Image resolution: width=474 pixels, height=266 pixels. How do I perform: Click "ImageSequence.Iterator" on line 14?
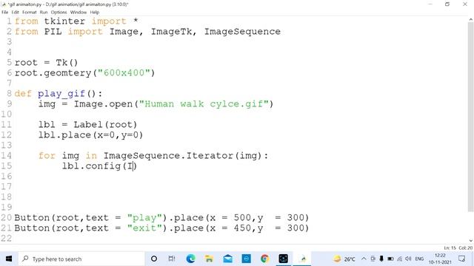(x=168, y=156)
